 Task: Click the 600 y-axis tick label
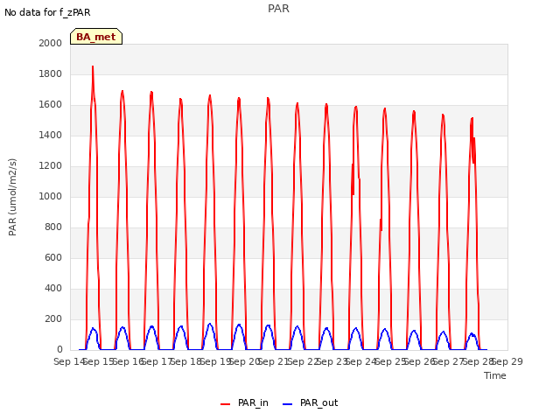point(53,257)
